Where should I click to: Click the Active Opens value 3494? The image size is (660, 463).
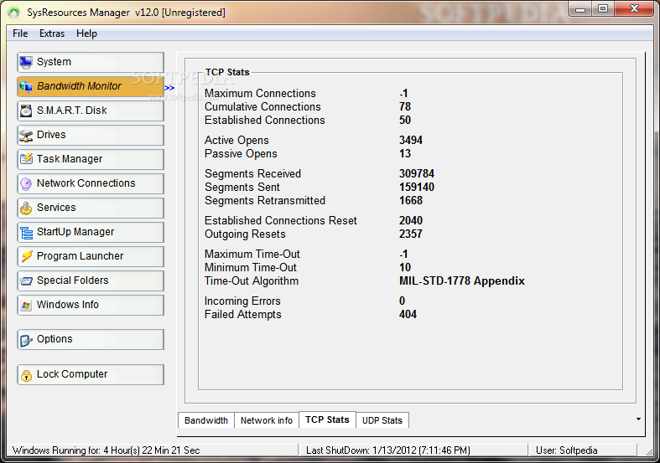pyautogui.click(x=410, y=140)
